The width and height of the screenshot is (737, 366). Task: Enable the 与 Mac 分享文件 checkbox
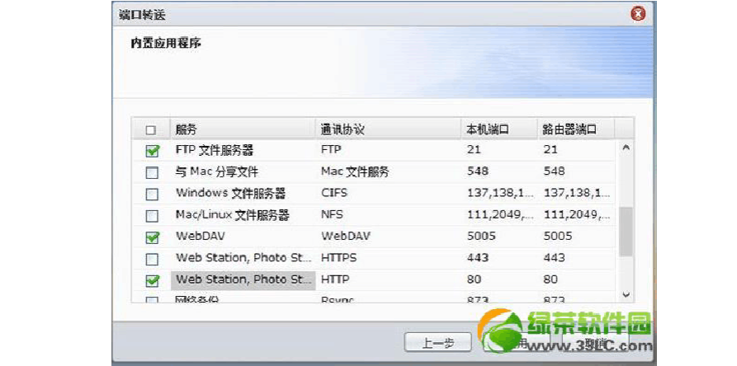(152, 172)
